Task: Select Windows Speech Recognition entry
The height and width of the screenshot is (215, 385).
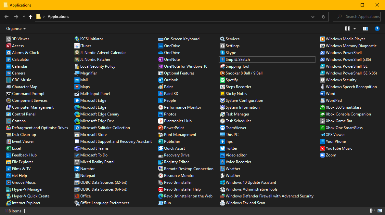Action: 348,87
